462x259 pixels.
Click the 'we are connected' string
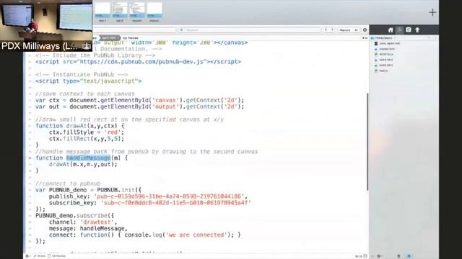[x=196, y=235]
